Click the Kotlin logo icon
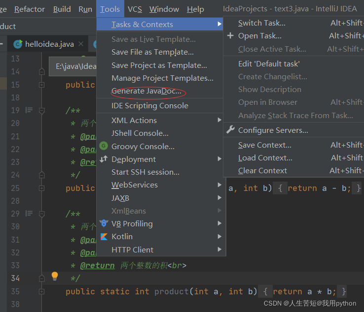The image size is (364, 312). pos(104,237)
